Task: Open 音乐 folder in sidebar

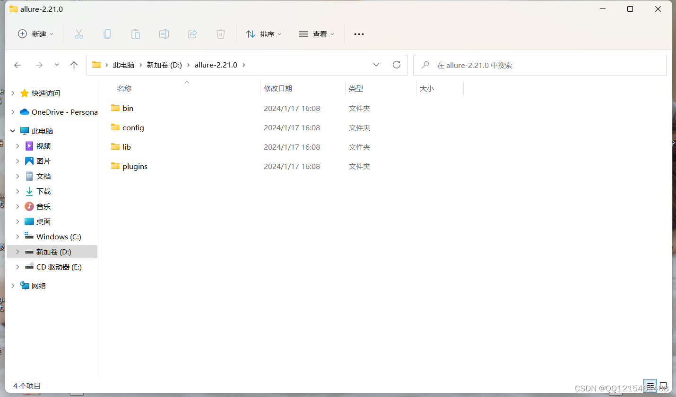Action: point(43,206)
